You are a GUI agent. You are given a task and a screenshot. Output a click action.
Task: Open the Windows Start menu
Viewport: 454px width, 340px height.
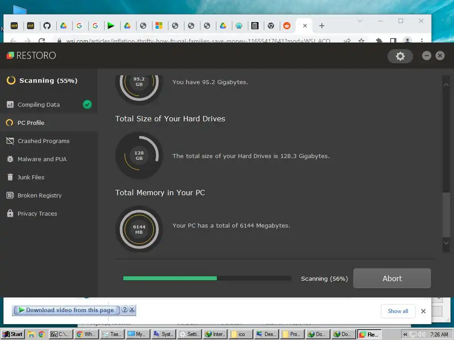point(12,334)
